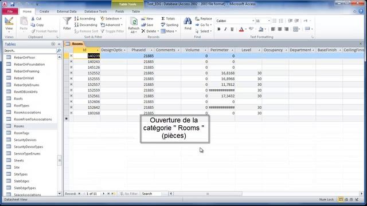Click the font color A icon
Screen dimensions: 367x206
click(x=241, y=29)
